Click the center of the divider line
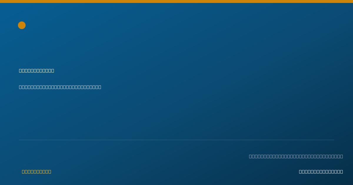Viewport: 353px width, 185px height. tap(176, 140)
